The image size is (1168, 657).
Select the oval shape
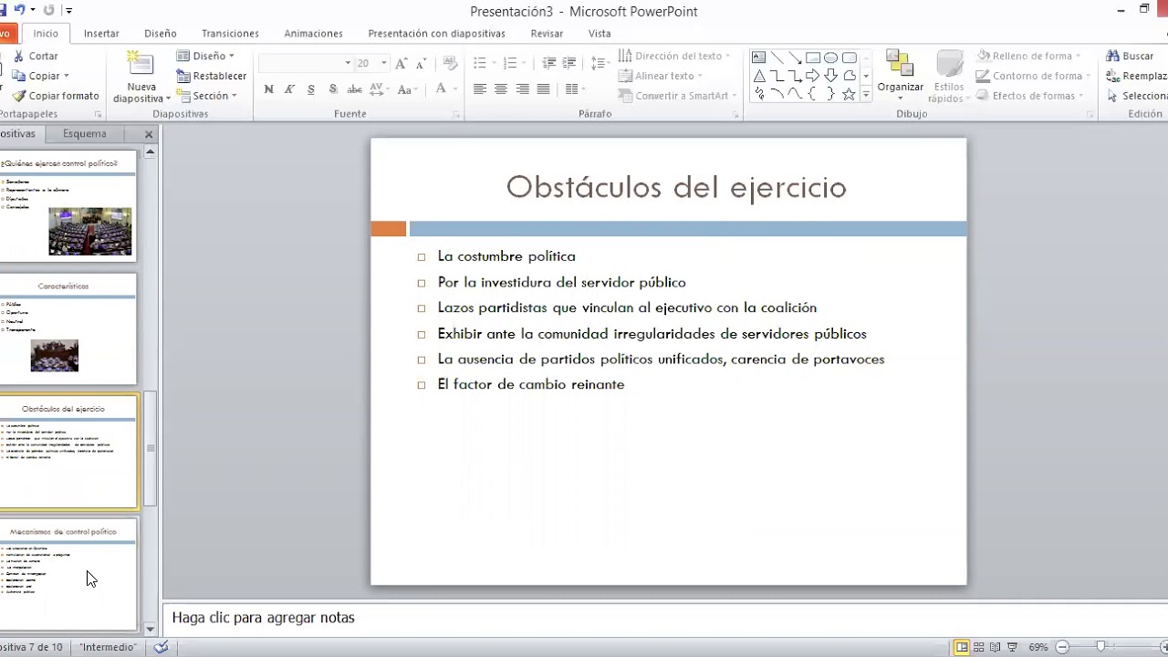tap(830, 57)
